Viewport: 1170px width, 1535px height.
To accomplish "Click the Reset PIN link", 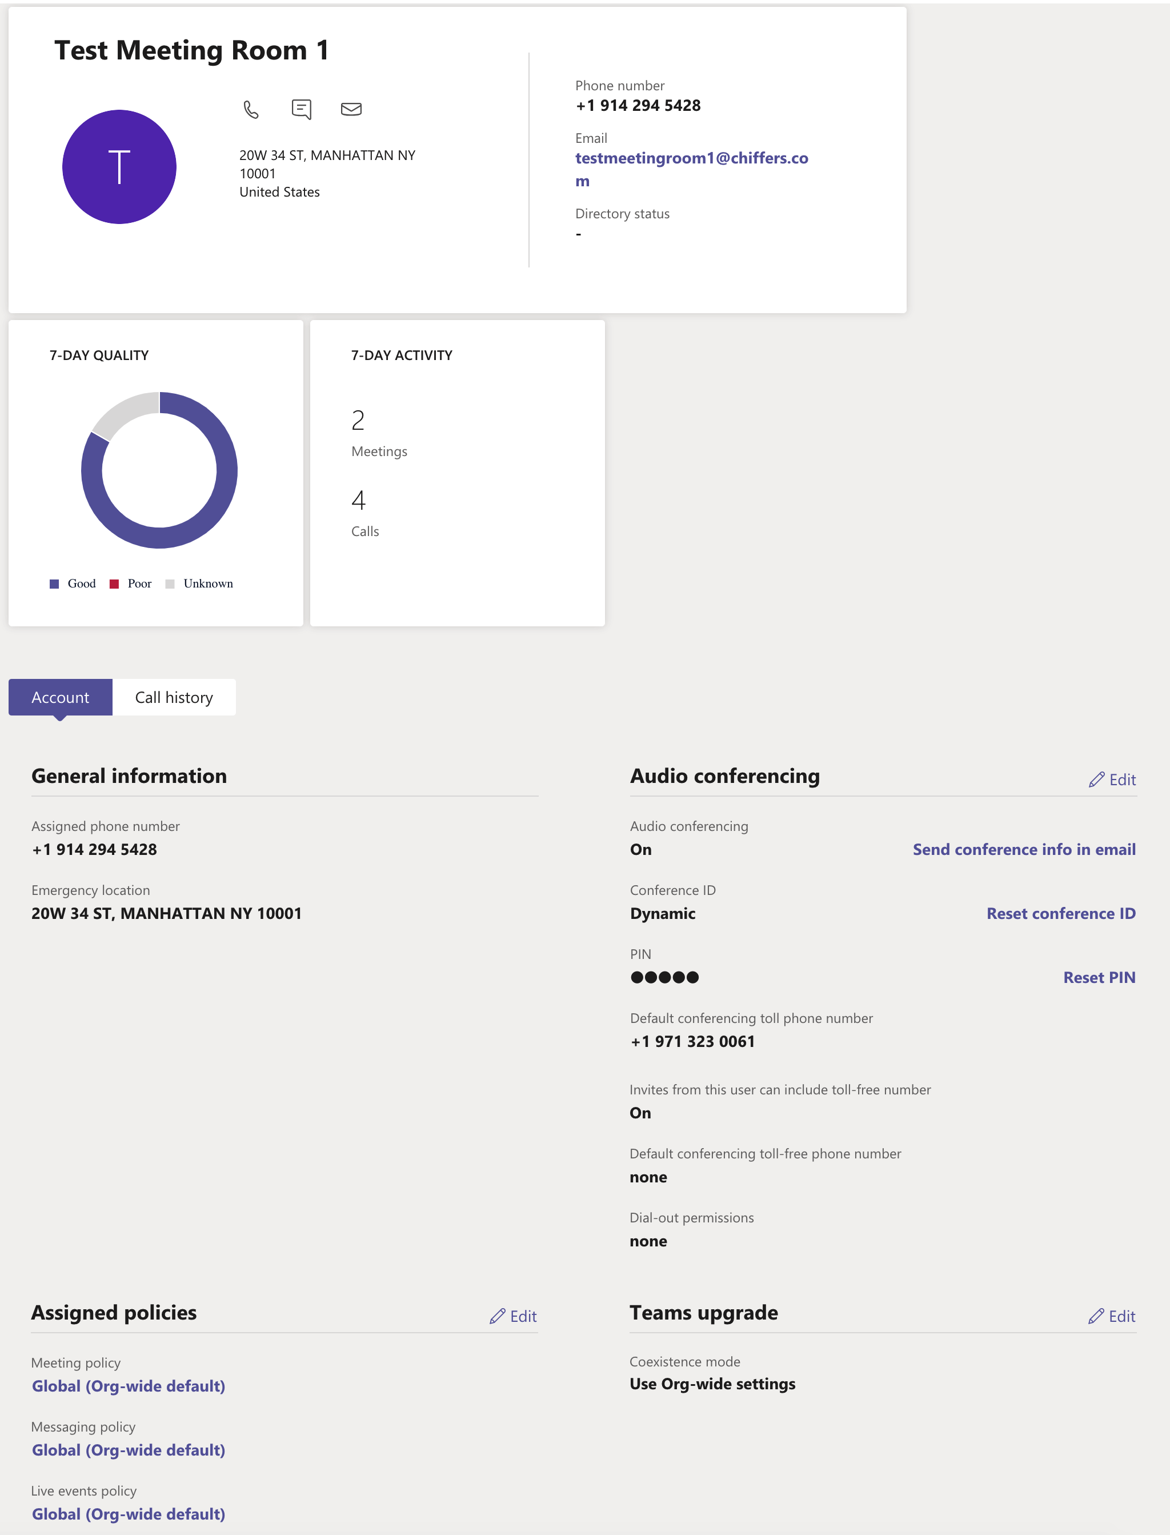I will click(1099, 977).
